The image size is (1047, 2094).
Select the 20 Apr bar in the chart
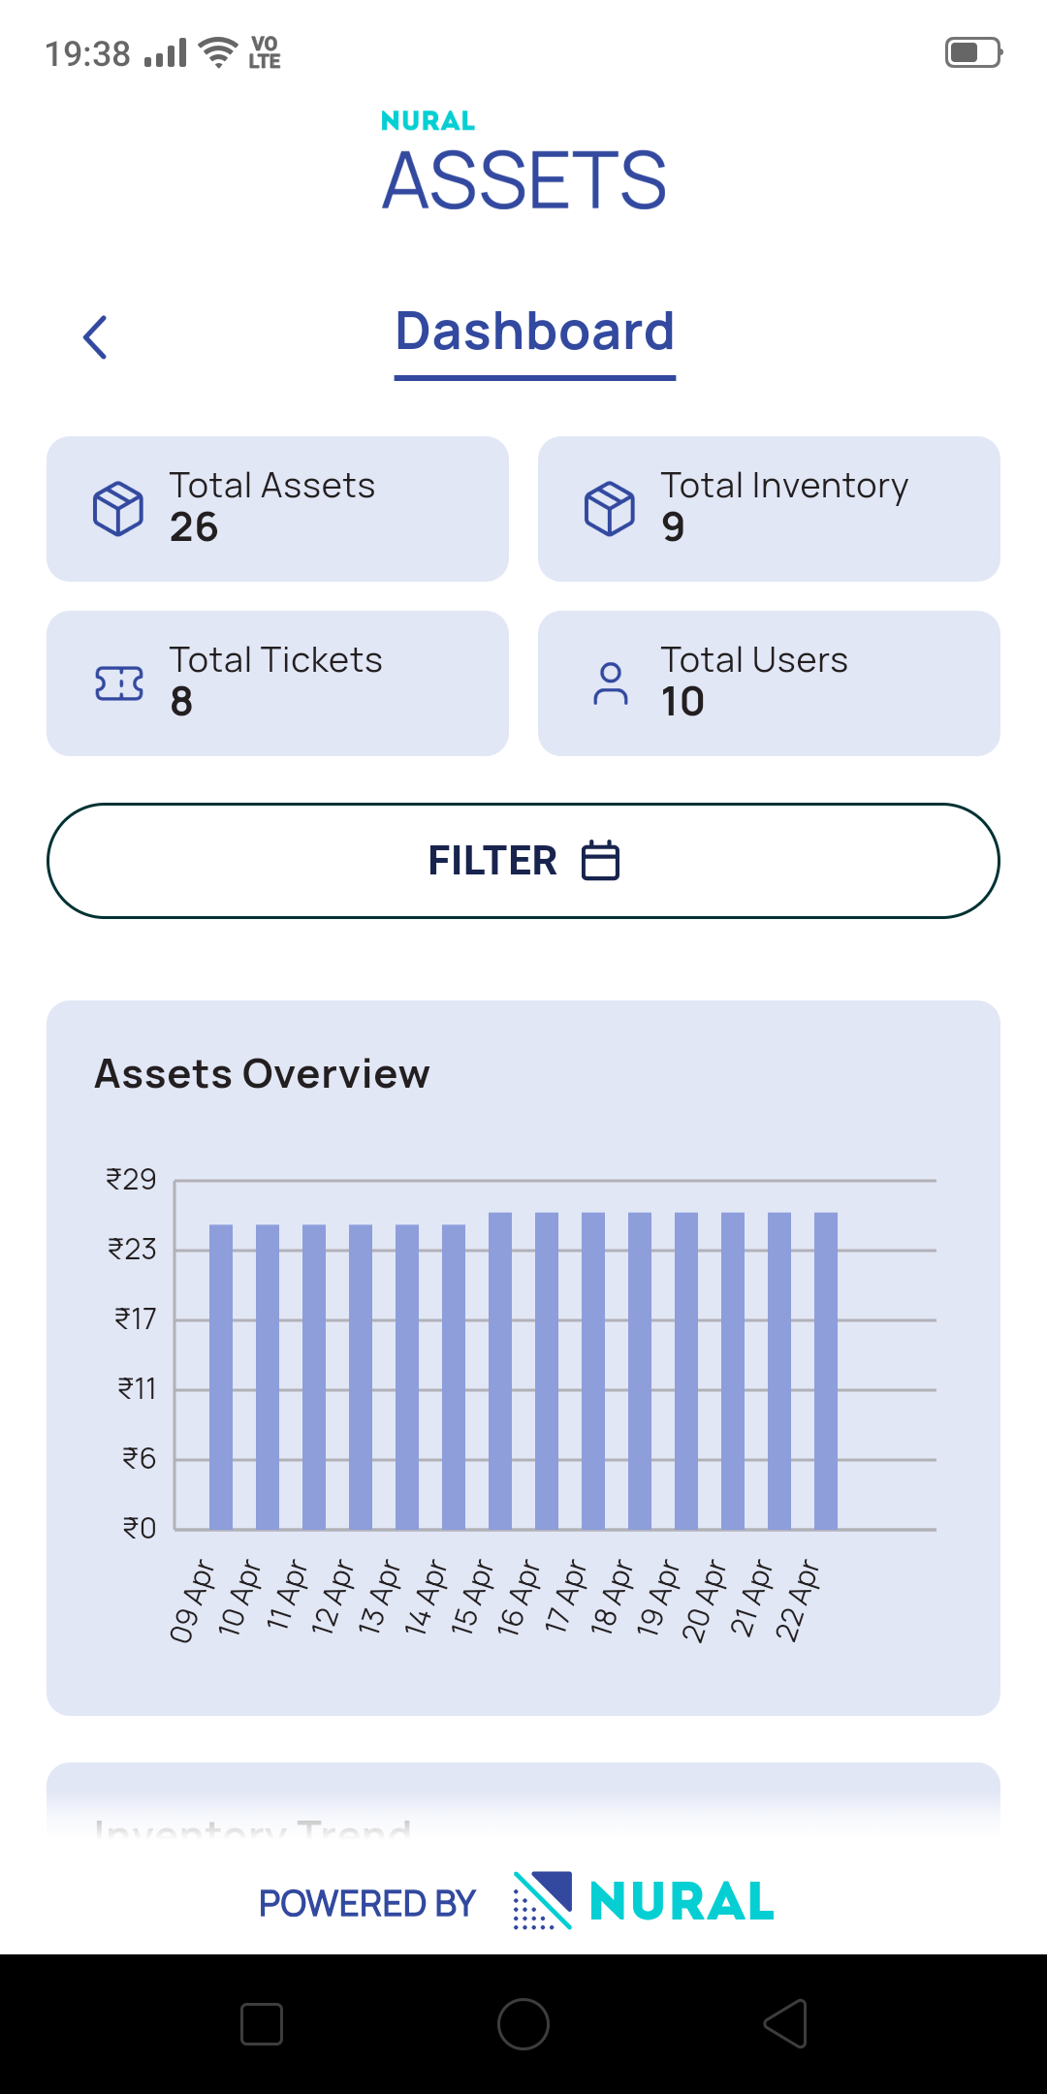(x=733, y=1371)
